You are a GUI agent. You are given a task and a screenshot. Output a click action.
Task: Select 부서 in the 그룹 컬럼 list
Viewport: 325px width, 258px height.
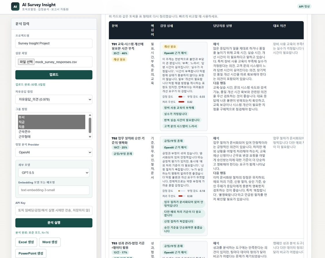pyautogui.click(x=52, y=117)
